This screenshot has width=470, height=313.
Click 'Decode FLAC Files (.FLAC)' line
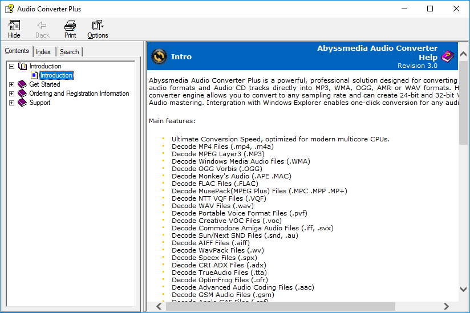pos(215,184)
